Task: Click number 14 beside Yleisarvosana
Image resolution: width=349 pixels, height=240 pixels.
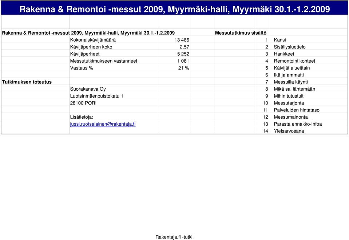Action: pos(265,131)
